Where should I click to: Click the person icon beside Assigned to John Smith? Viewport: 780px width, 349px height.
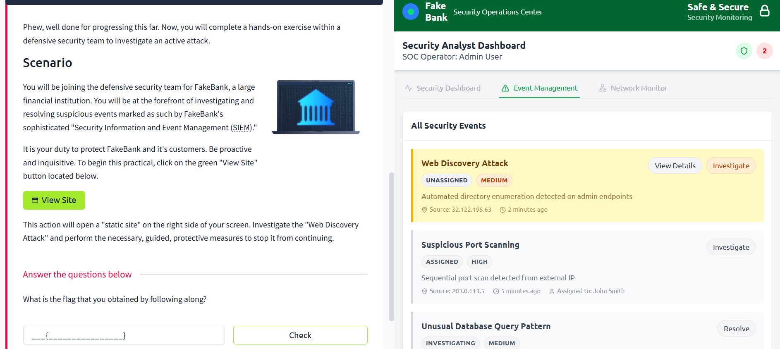coord(552,291)
